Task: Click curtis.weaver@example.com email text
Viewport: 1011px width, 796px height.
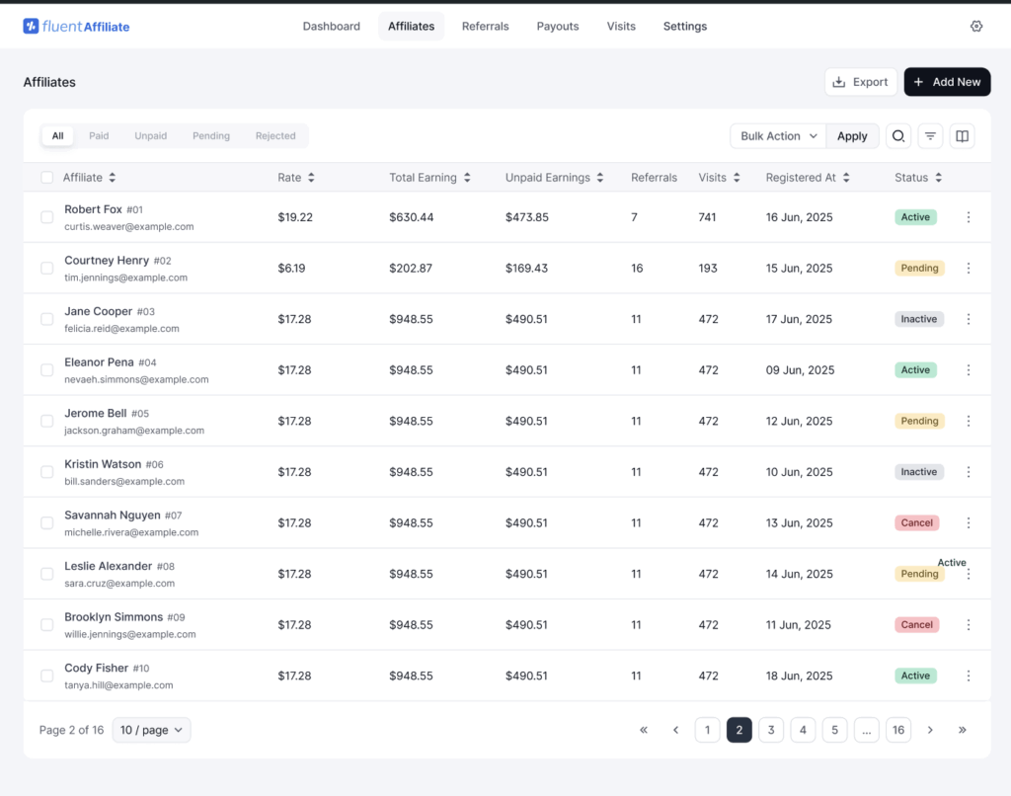Action: tap(129, 227)
